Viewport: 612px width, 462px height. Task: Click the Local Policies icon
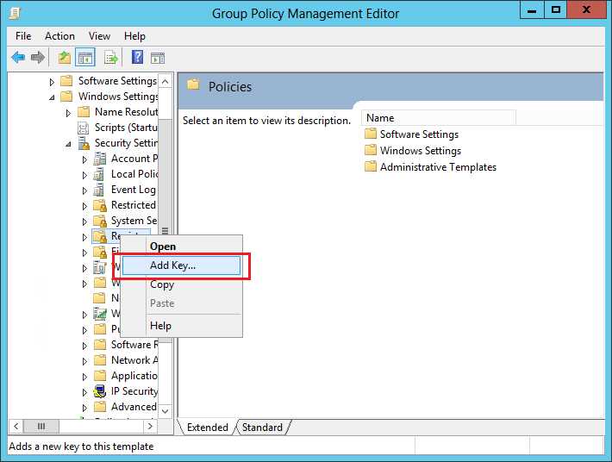(99, 174)
